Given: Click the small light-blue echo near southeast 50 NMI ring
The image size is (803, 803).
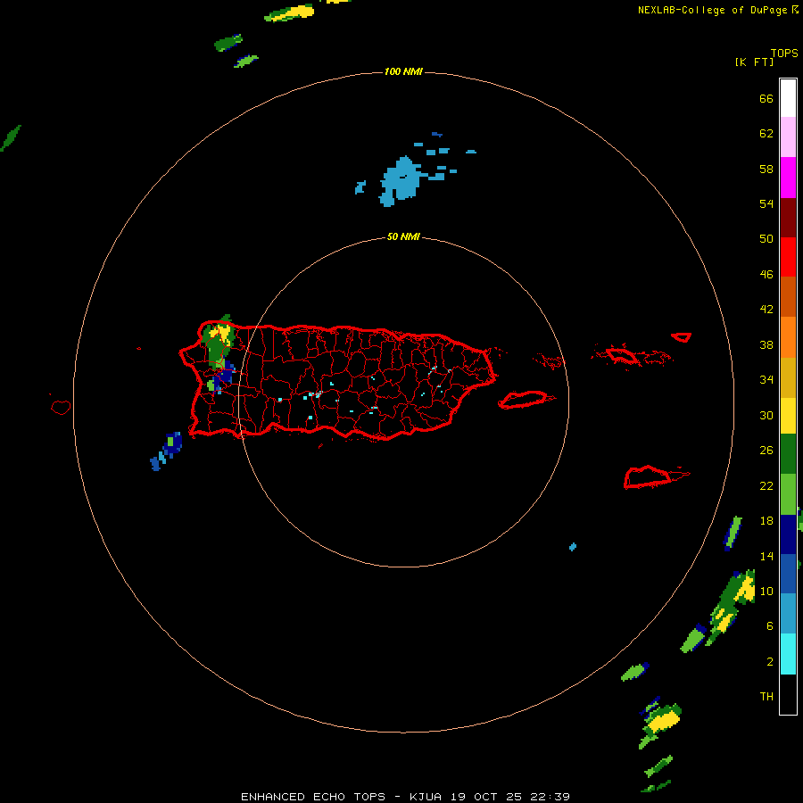Looking at the screenshot, I should pyautogui.click(x=573, y=547).
